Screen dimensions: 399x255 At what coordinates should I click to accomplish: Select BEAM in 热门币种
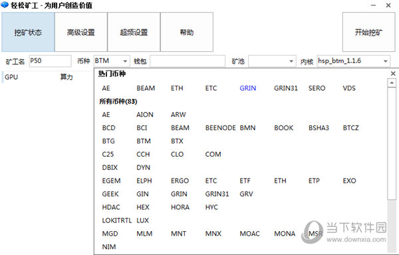pyautogui.click(x=146, y=88)
